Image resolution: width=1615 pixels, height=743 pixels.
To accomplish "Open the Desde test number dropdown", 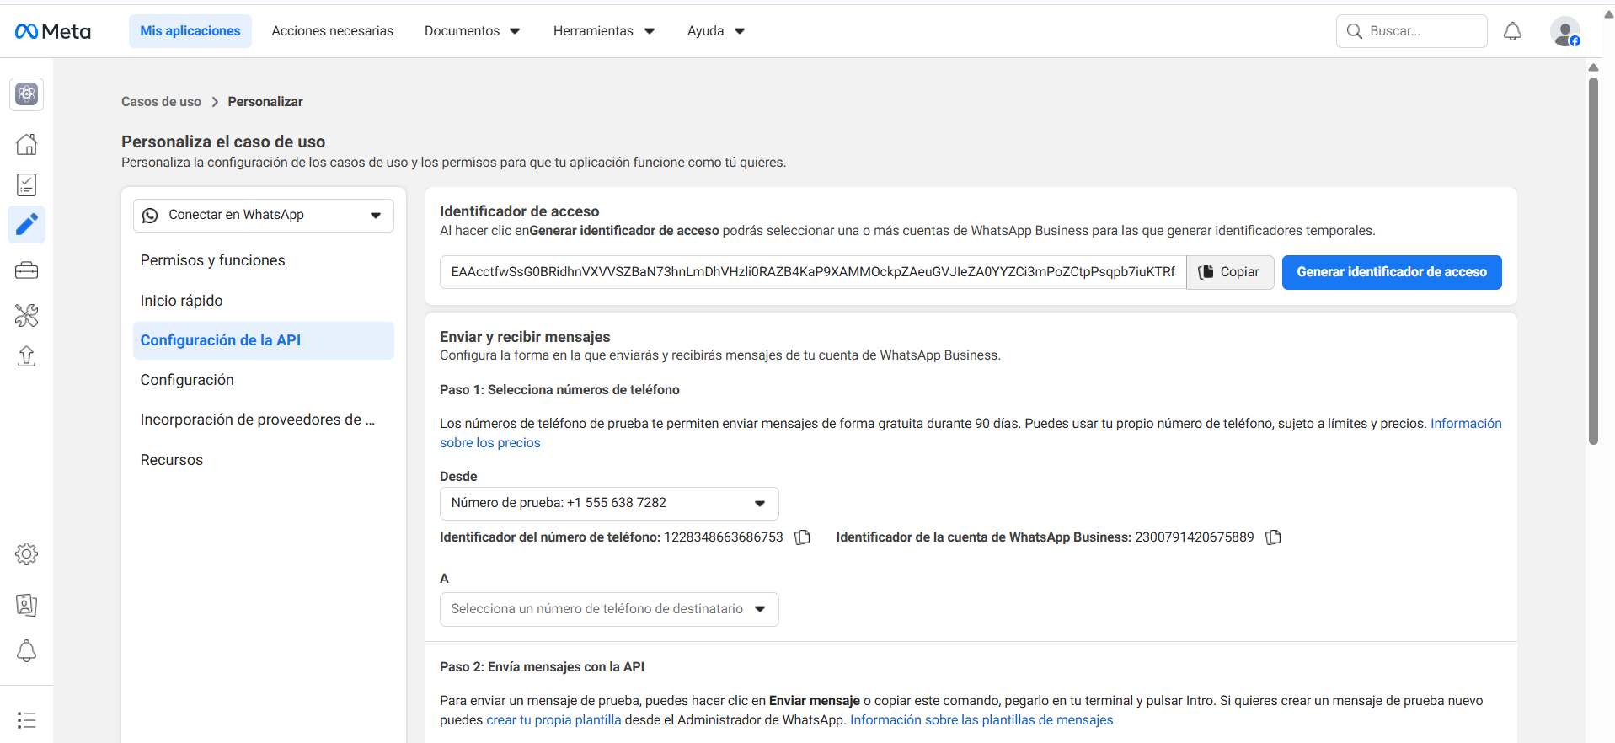I will [x=609, y=504].
